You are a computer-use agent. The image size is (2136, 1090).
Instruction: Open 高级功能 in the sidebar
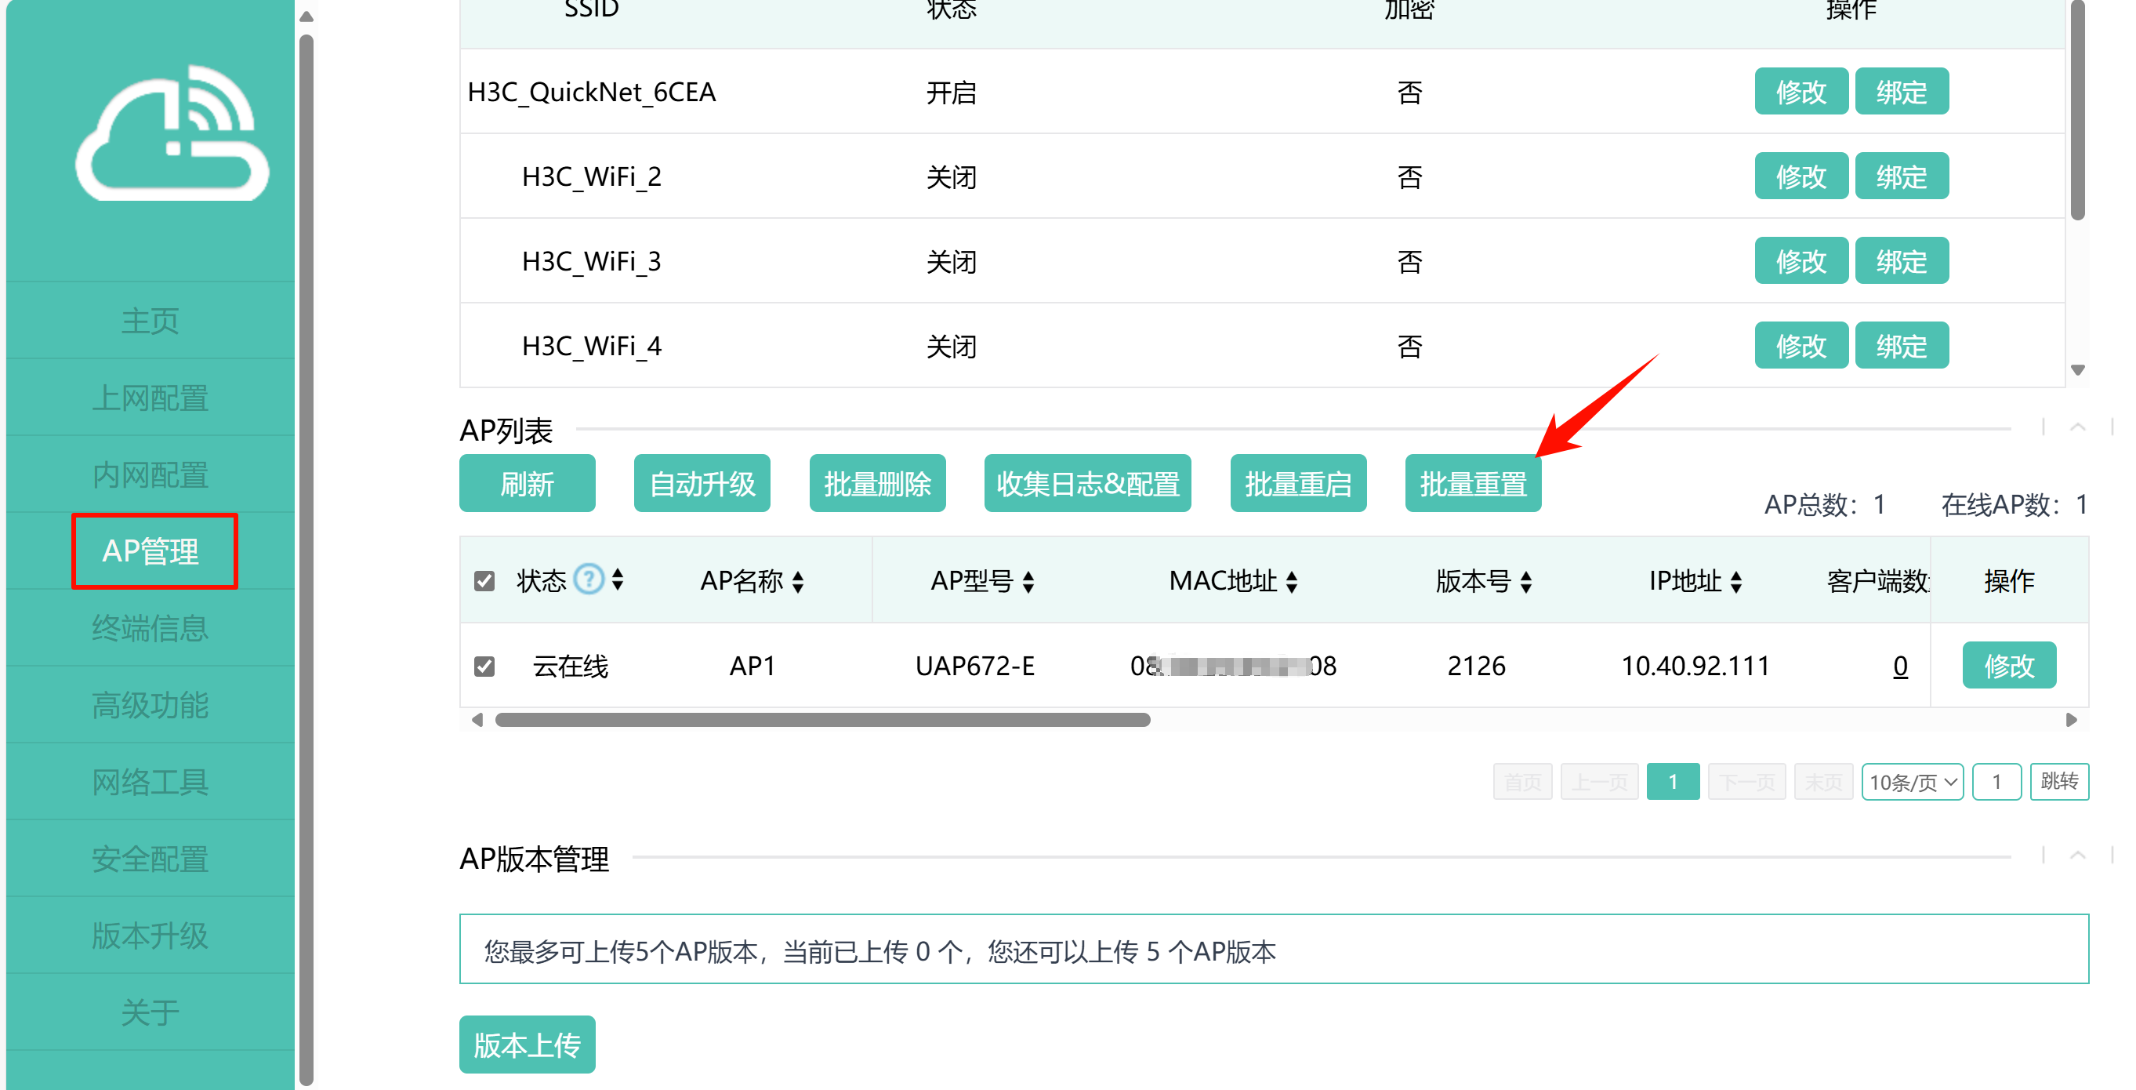150,705
